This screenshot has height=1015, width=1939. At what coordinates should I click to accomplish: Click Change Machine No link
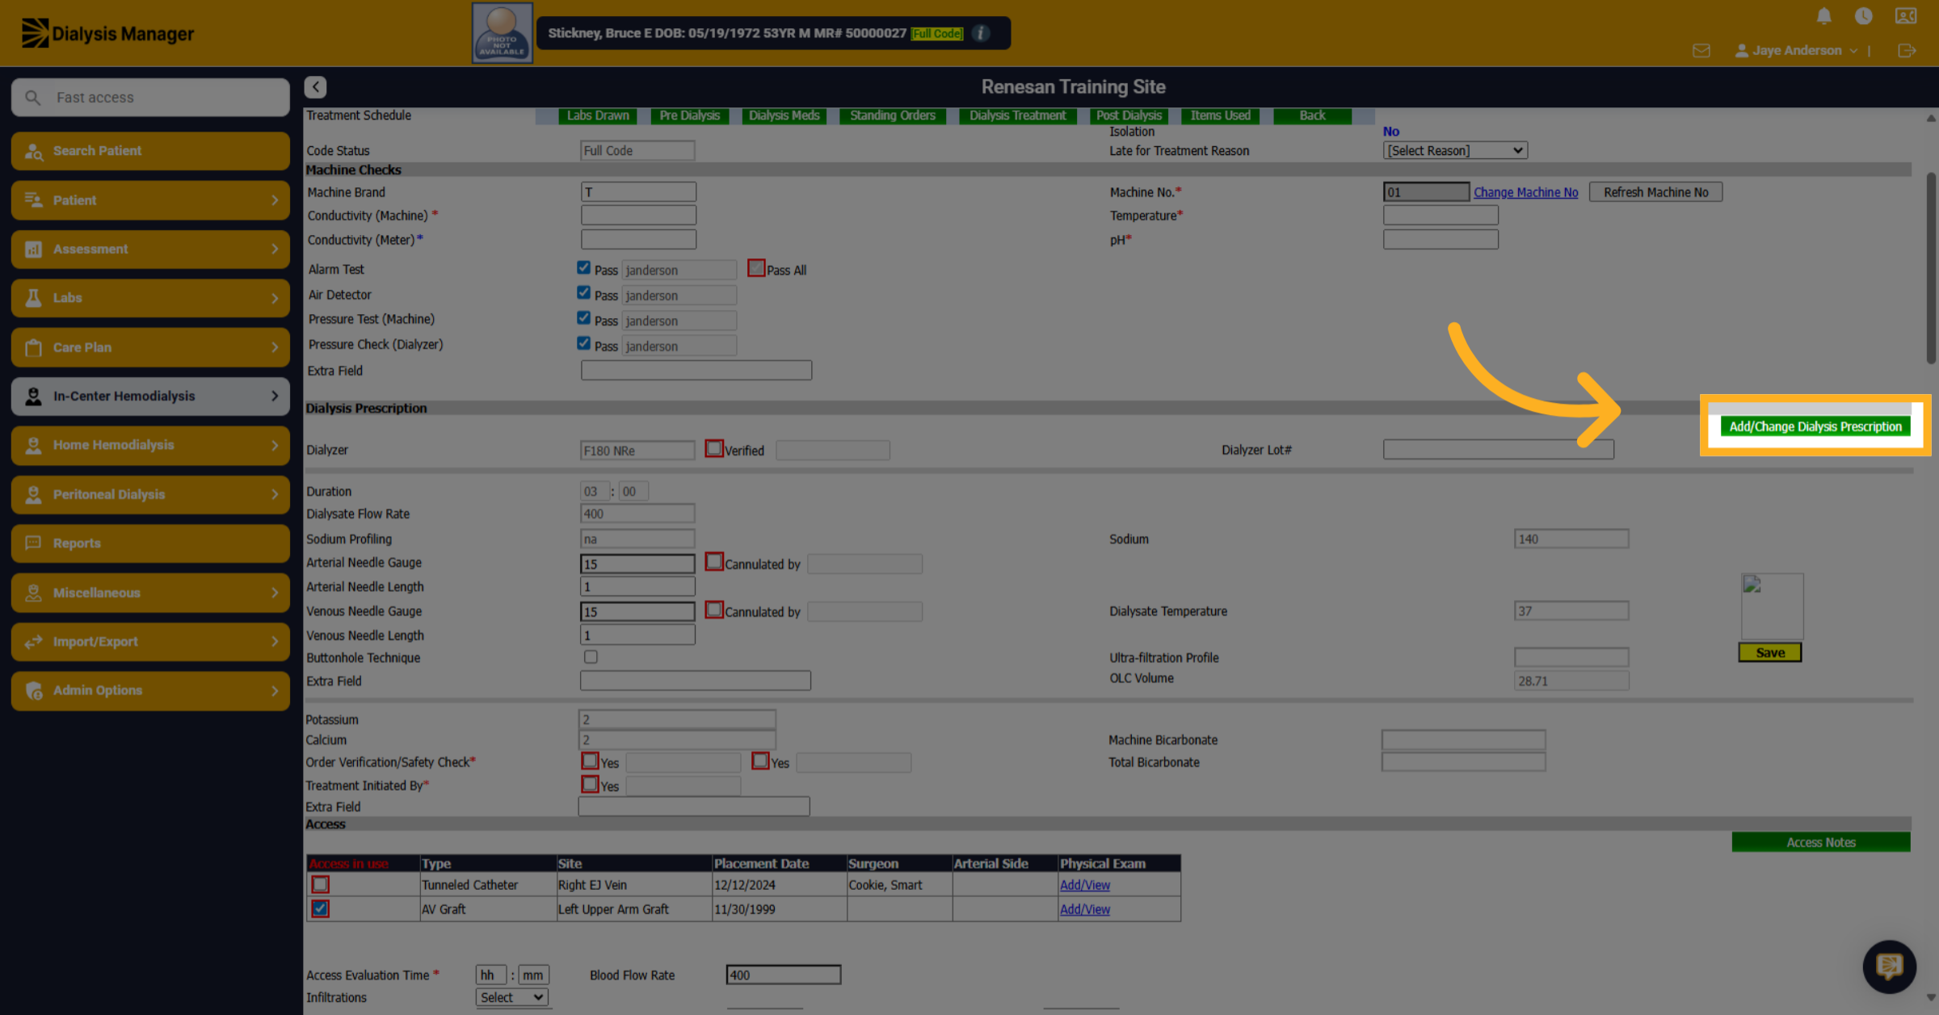click(1525, 192)
